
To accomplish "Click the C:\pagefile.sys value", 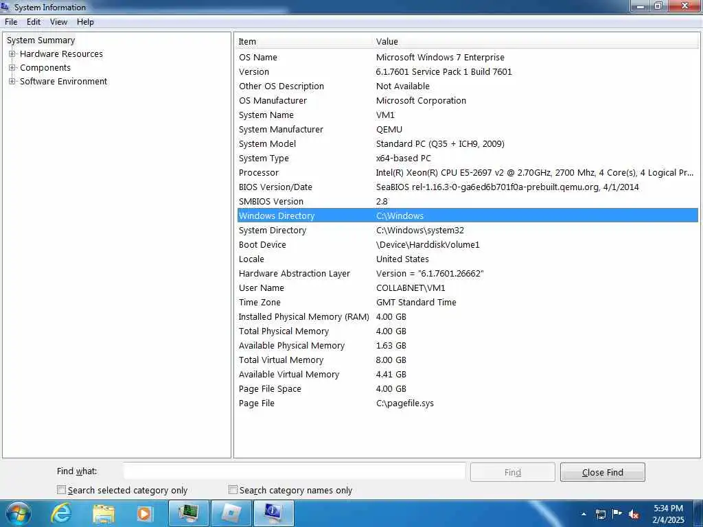I will 405,403.
